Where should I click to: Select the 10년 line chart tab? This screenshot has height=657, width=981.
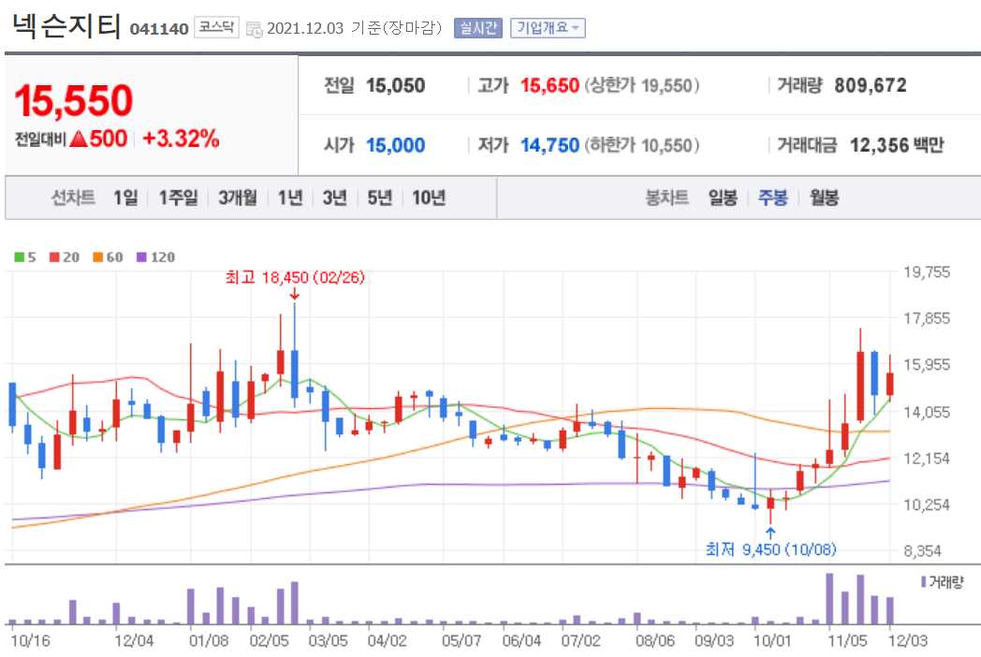(429, 197)
